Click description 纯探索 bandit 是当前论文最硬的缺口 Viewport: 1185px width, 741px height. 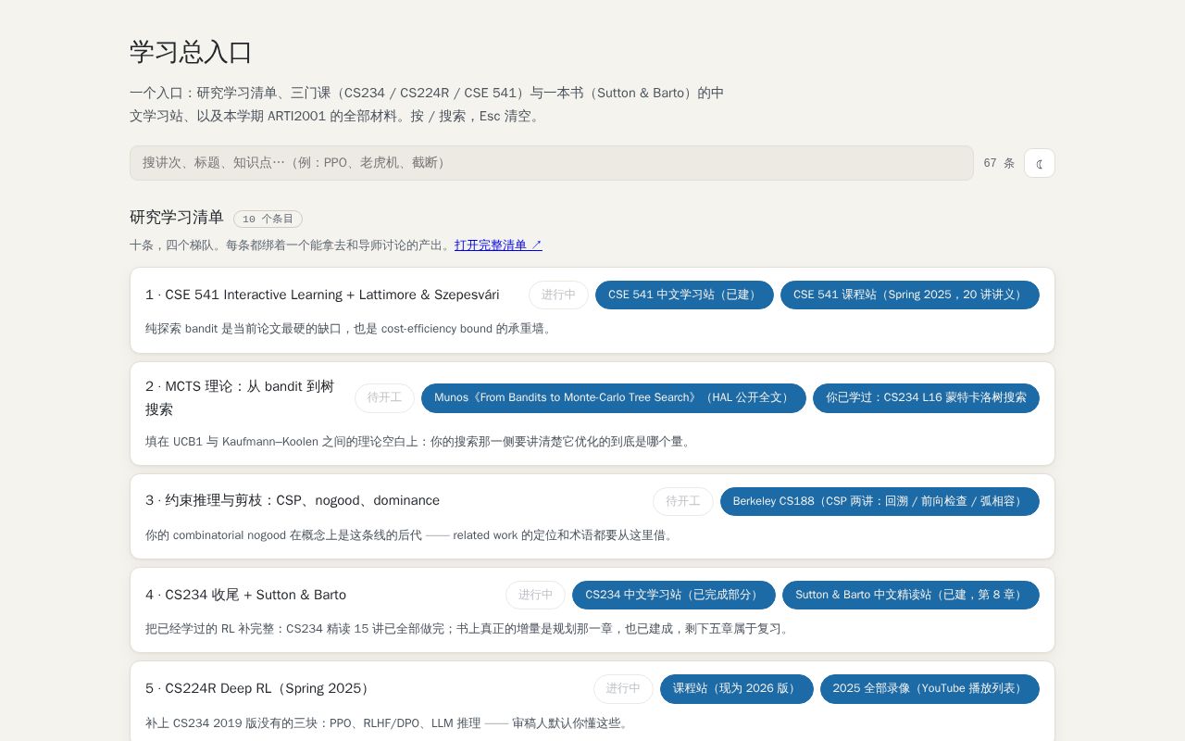coord(351,329)
